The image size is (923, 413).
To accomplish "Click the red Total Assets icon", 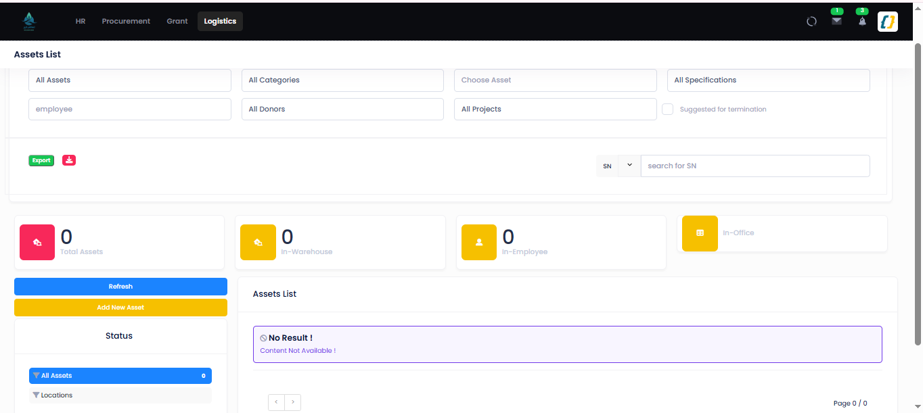I will point(37,242).
